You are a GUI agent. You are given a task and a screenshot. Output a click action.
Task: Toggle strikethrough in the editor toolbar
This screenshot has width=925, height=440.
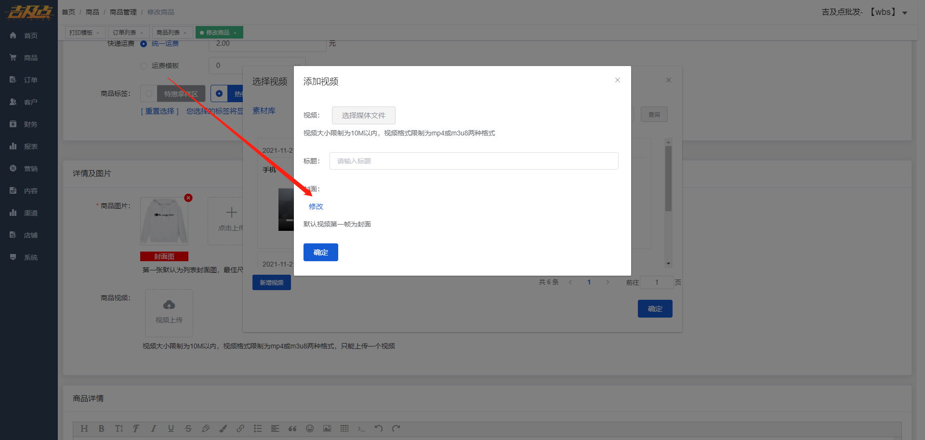(188, 428)
